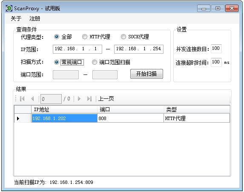Viewport: 244px width, 192px height.
Task: Select the 全部 proxy type option
Action: 57,37
